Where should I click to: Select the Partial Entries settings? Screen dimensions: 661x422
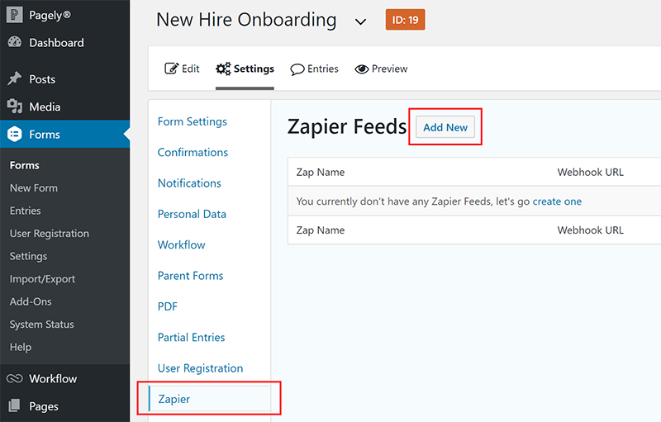pos(192,337)
